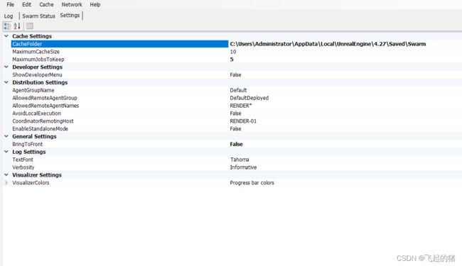Open the Help menu
This screenshot has height=266, width=462.
(x=95, y=4)
